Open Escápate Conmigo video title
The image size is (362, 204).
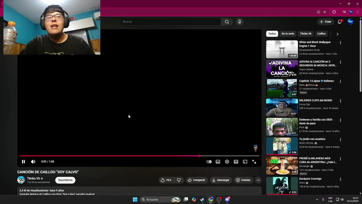pos(310,179)
